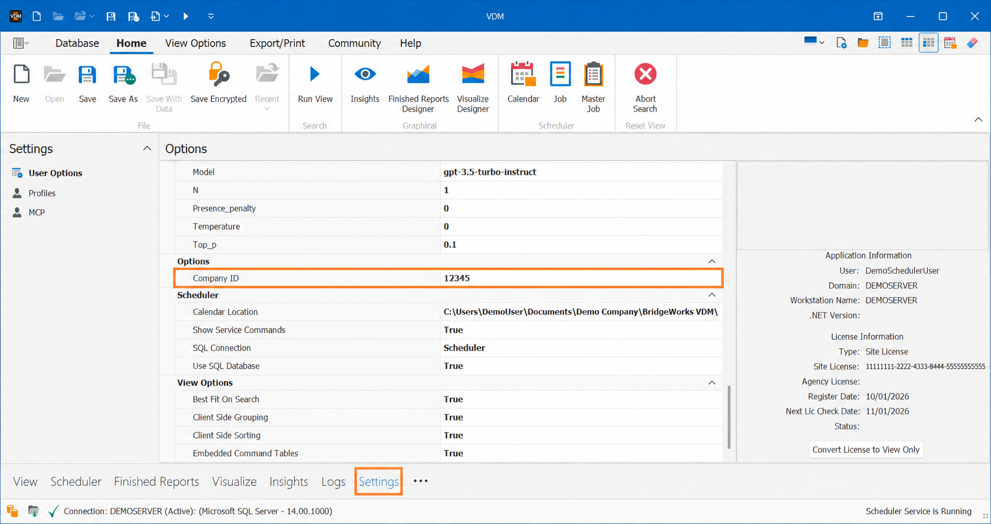
Task: Switch to the bottom View tab
Action: point(25,481)
